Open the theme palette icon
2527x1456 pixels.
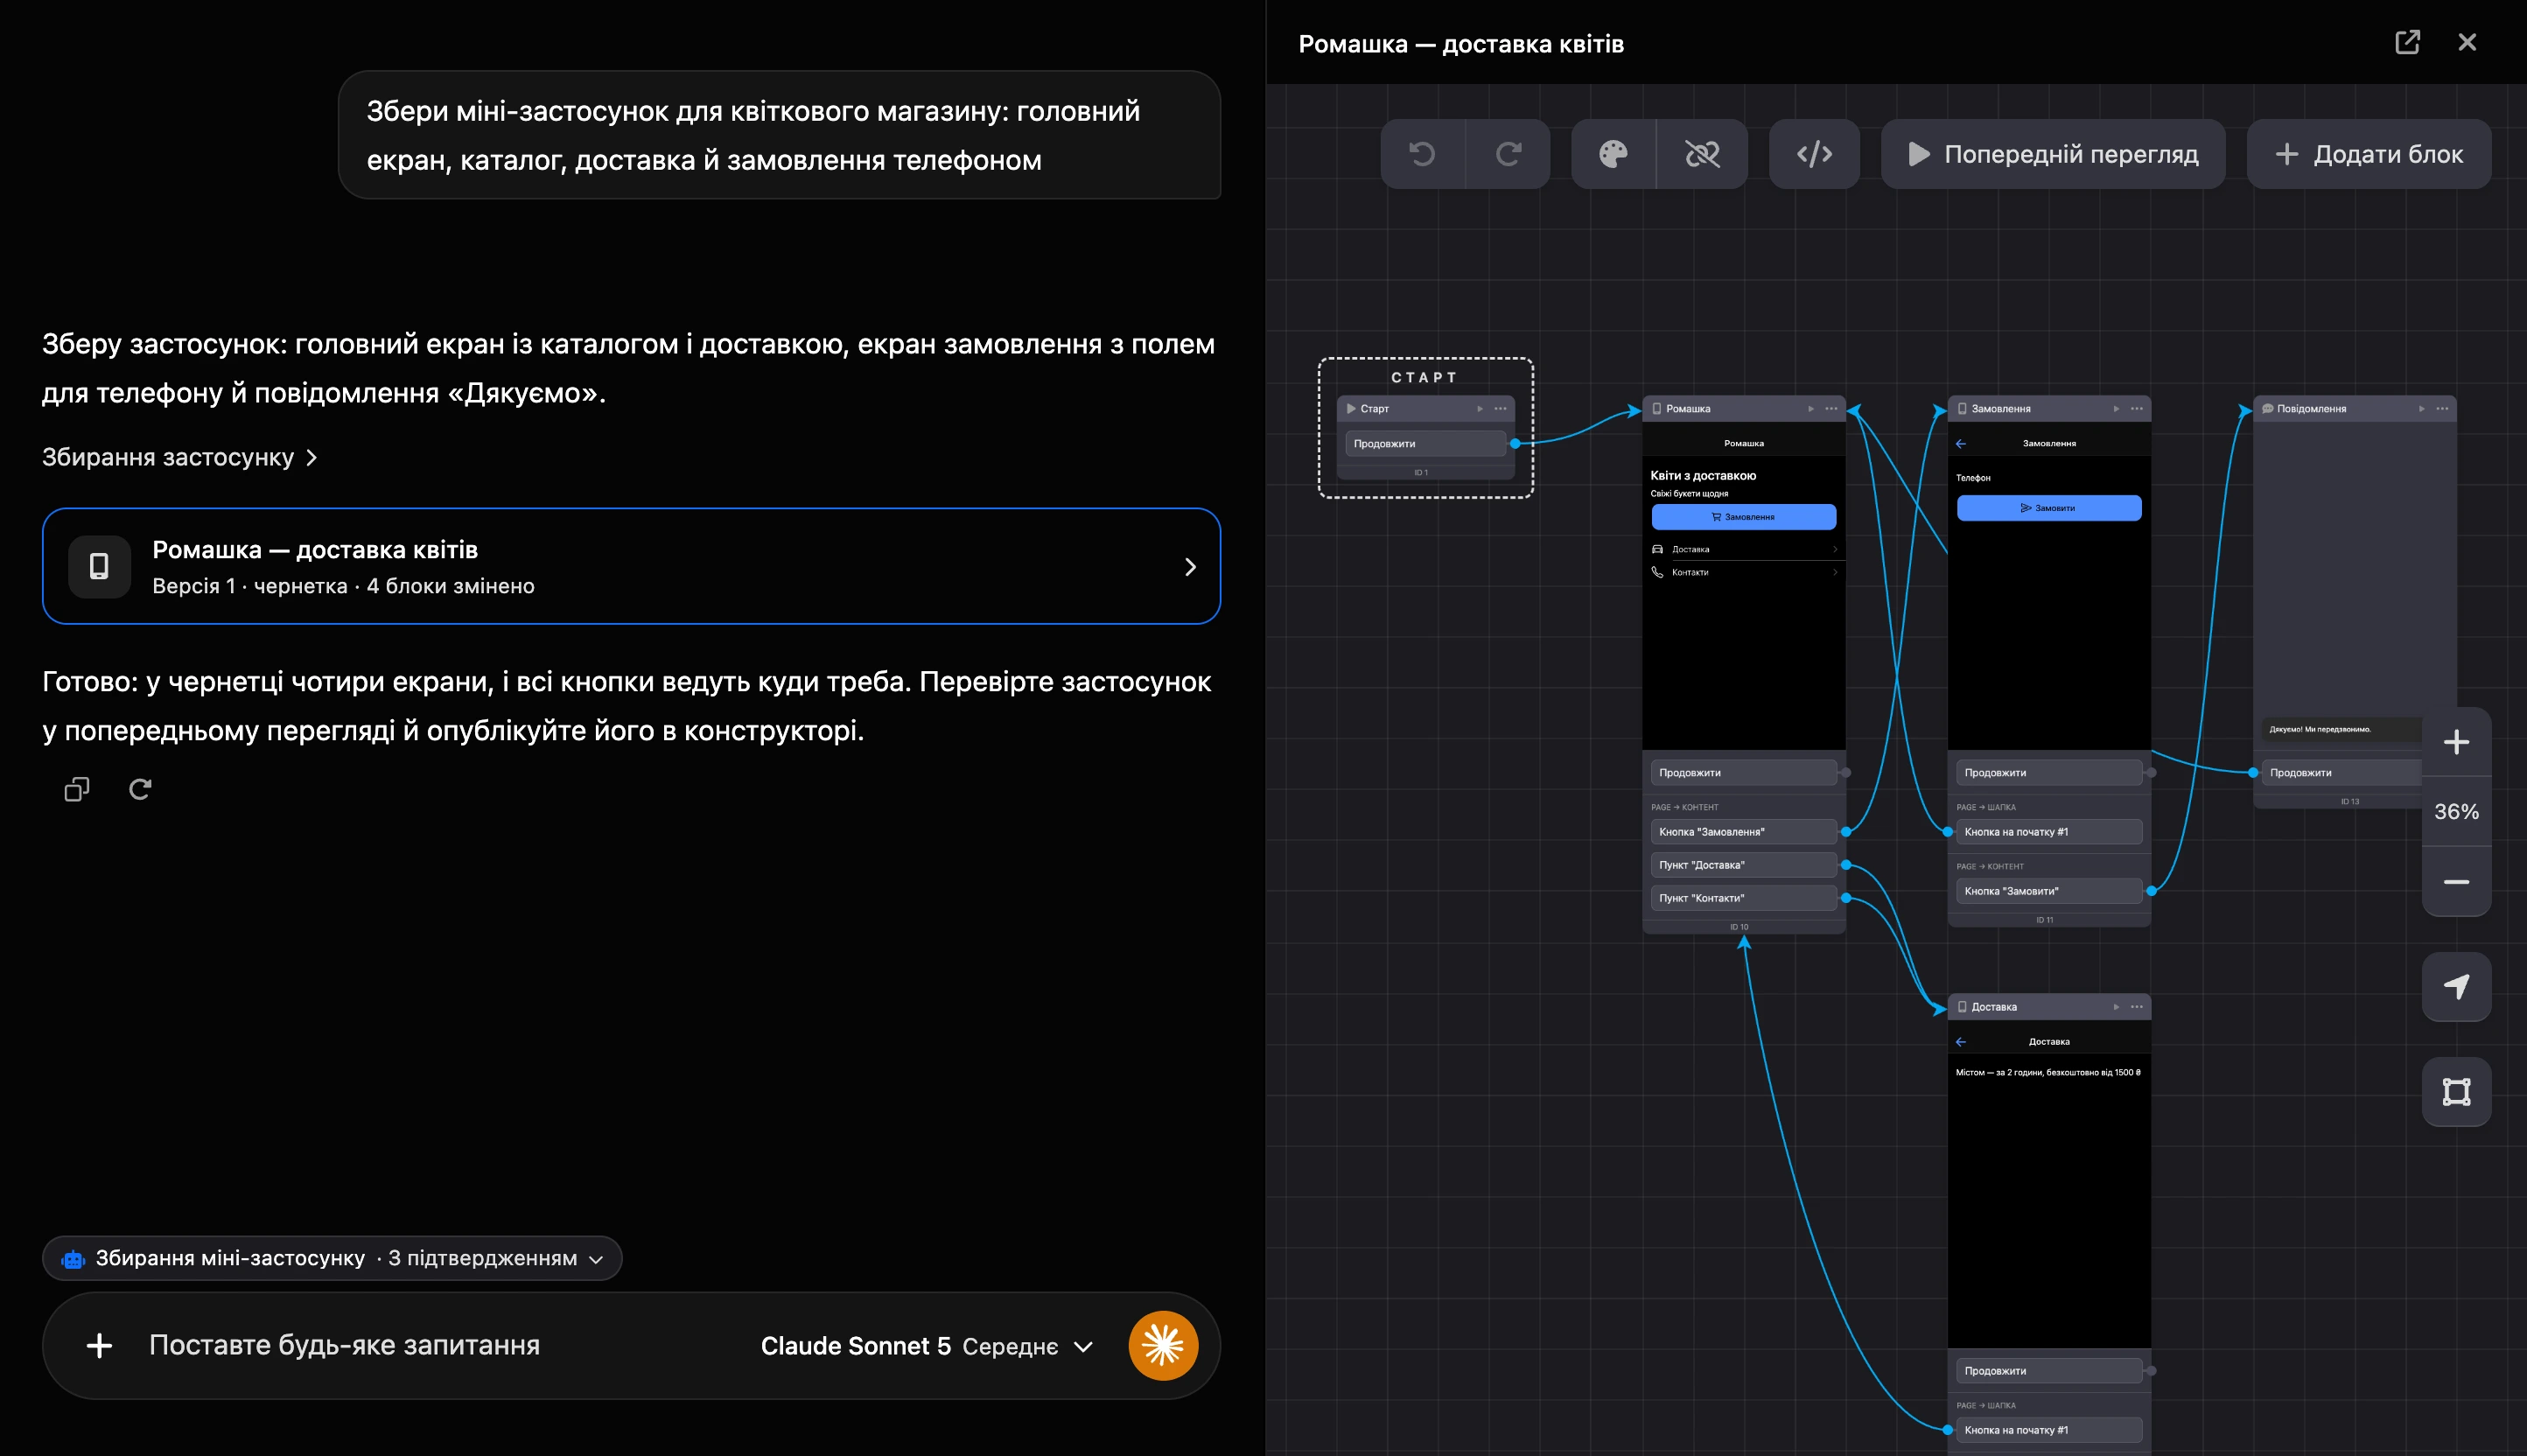coord(1613,154)
